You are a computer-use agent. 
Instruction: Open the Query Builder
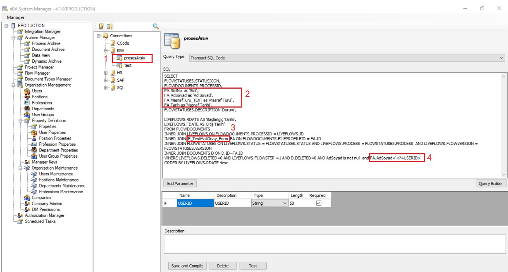(x=491, y=183)
